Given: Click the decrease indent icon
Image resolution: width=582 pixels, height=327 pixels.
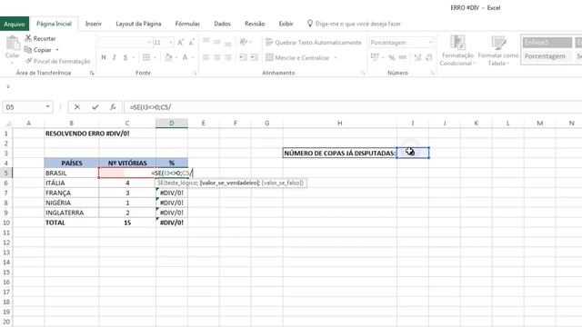Looking at the screenshot, I should pos(244,57).
